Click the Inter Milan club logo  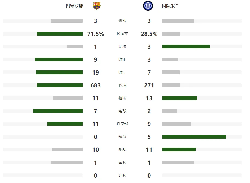coord(148,6)
